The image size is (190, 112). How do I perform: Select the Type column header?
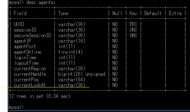point(63,14)
